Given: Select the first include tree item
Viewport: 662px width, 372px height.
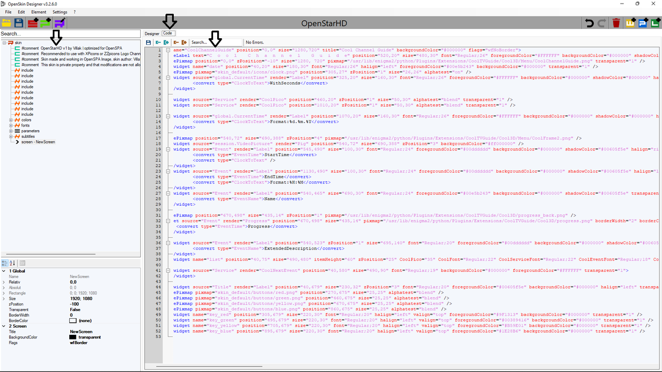Looking at the screenshot, I should click(27, 70).
